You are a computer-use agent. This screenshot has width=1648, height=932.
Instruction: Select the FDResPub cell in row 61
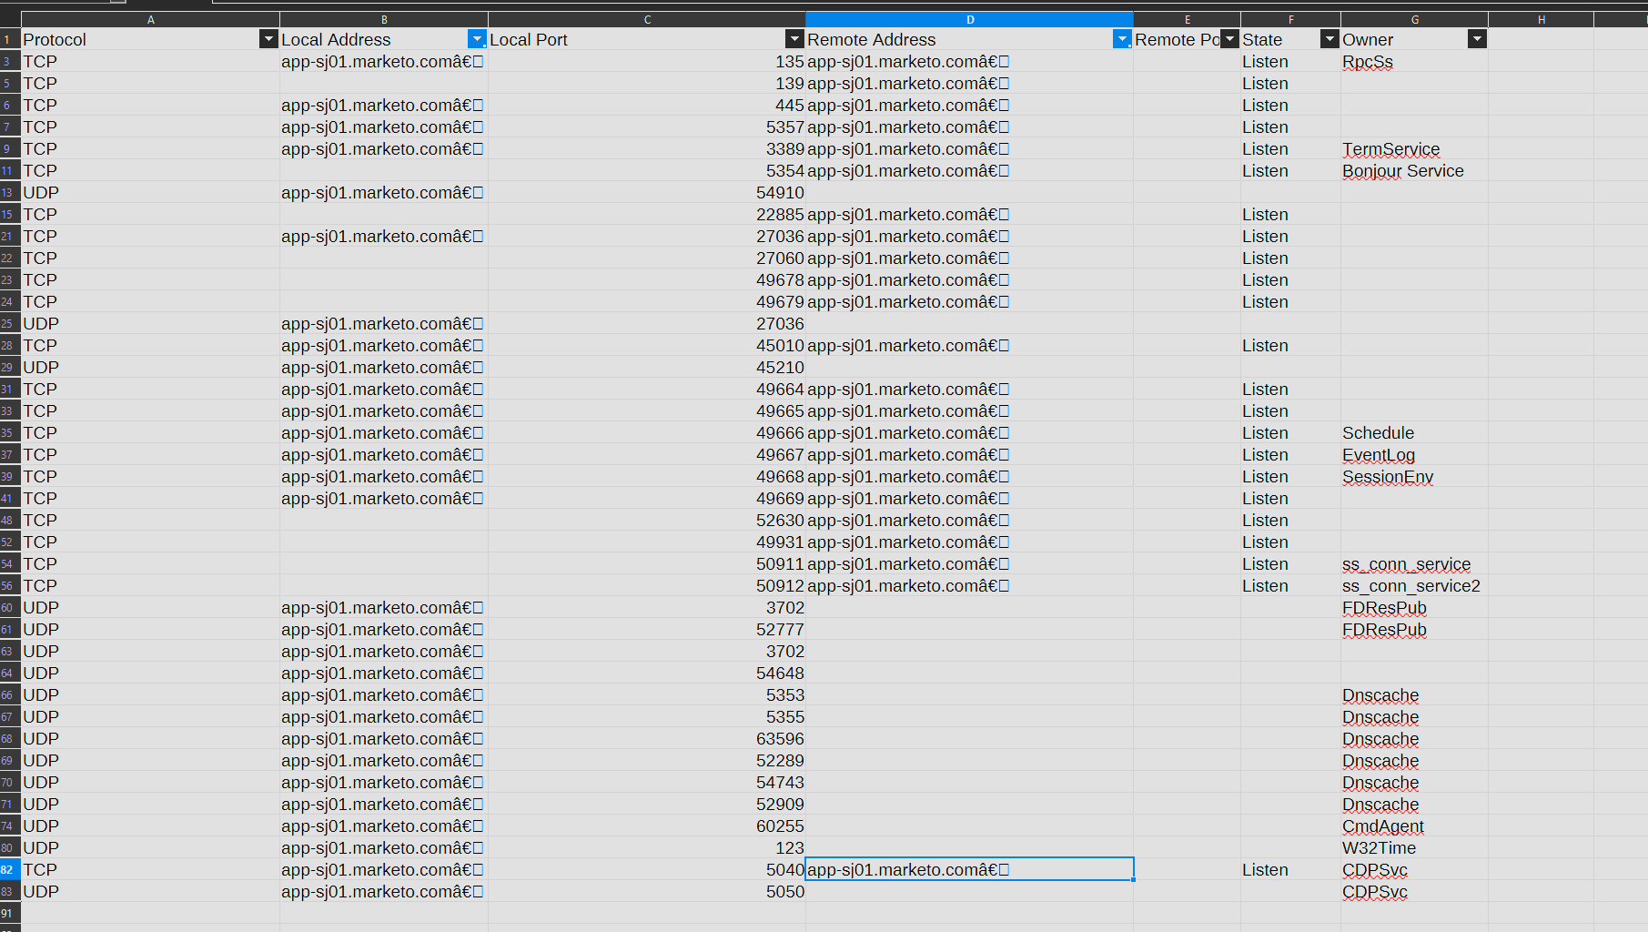coord(1414,630)
